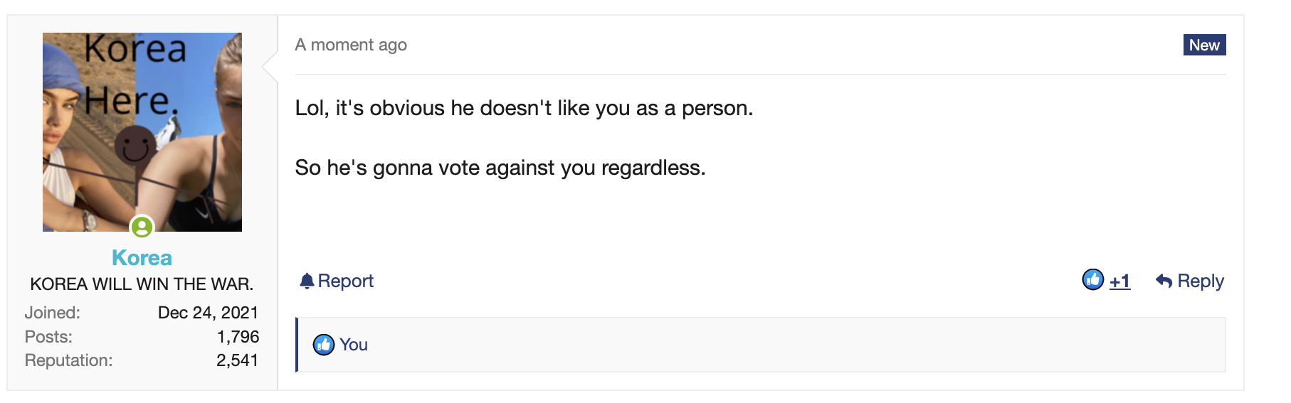
Task: Click the Joined date Dec 24, 2021
Action: click(208, 313)
